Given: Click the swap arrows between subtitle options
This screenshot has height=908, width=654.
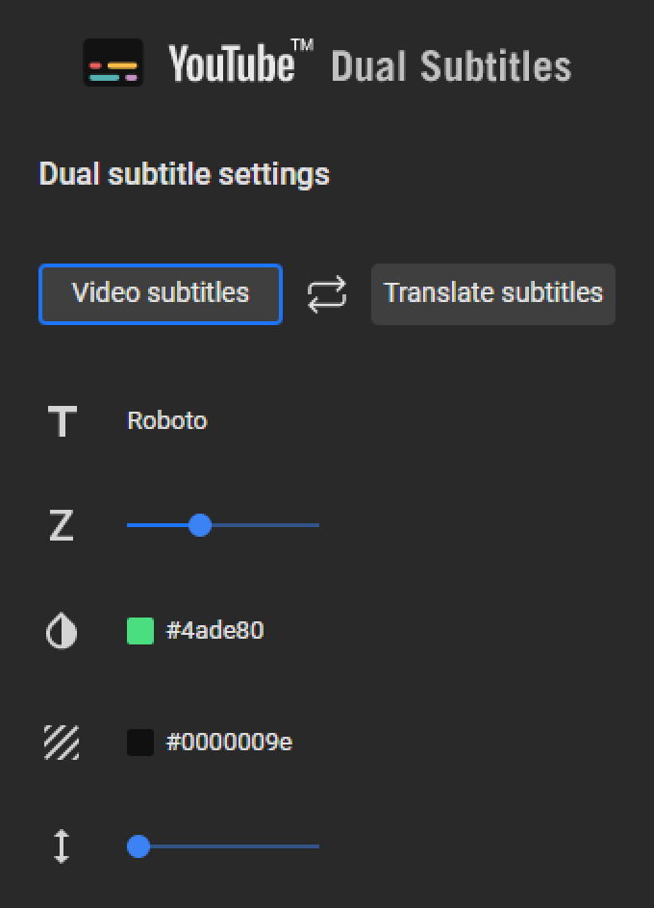Looking at the screenshot, I should [326, 293].
